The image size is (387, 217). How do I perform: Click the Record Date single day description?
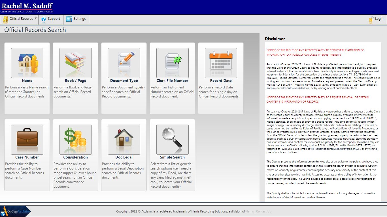219,92
